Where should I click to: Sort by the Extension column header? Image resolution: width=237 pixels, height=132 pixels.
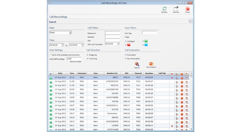pos(82,73)
